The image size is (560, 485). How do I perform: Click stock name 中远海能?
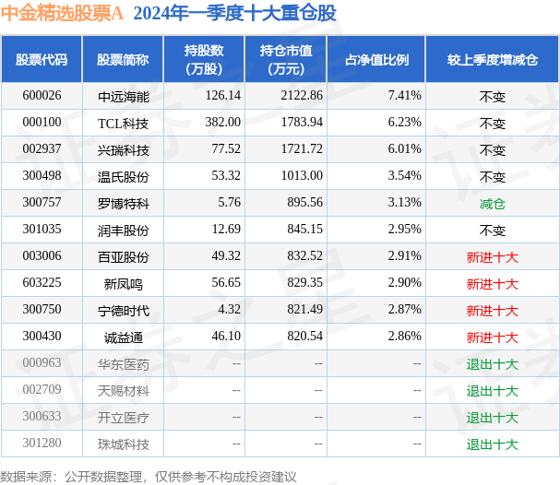(x=124, y=97)
